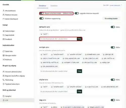This screenshot has height=108, width=126.
Task: Click the Ubrugte medier image icon
Action: (4, 55)
